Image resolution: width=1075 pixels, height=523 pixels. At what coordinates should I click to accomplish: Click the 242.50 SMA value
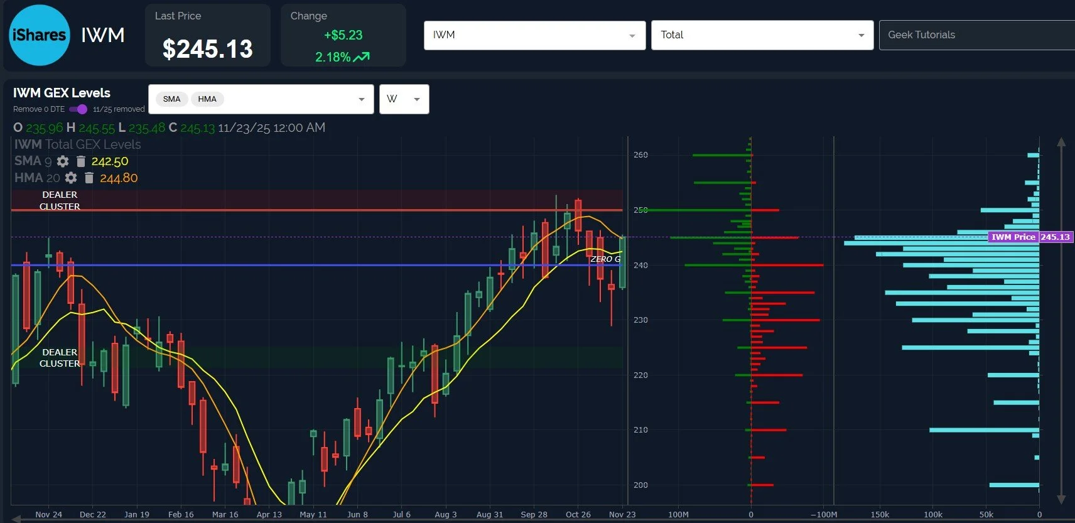point(110,161)
